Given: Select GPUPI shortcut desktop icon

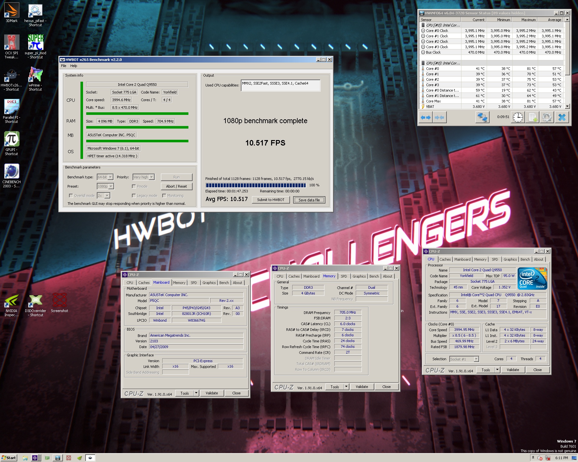Looking at the screenshot, I should point(11,144).
